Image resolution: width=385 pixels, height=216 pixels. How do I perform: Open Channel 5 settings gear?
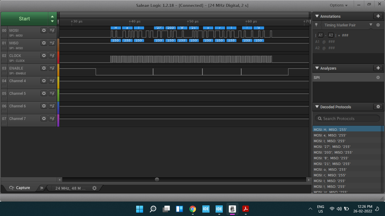44,93
